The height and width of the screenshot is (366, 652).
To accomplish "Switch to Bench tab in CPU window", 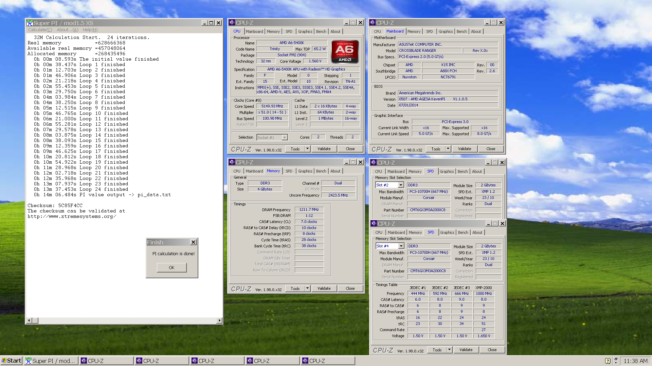I will (321, 32).
